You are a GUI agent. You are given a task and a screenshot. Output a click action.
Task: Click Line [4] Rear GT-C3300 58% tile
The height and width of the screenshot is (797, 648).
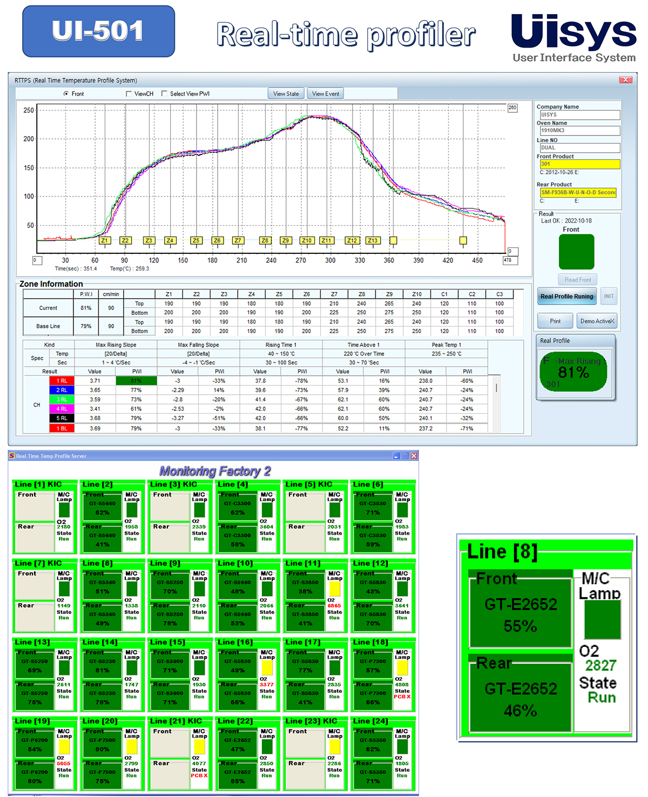[238, 539]
